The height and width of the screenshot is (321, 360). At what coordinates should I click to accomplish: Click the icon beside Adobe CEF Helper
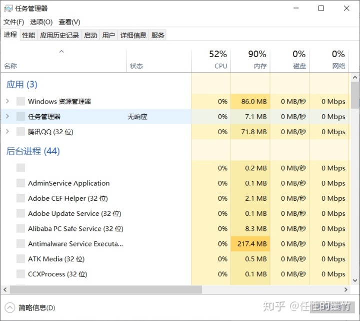pos(20,198)
